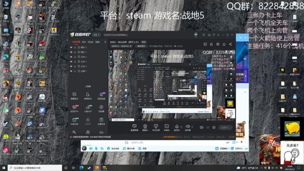The height and width of the screenshot is (171, 304).
Task: Open the 类型 dropdown near the logo
Action: click(x=97, y=35)
